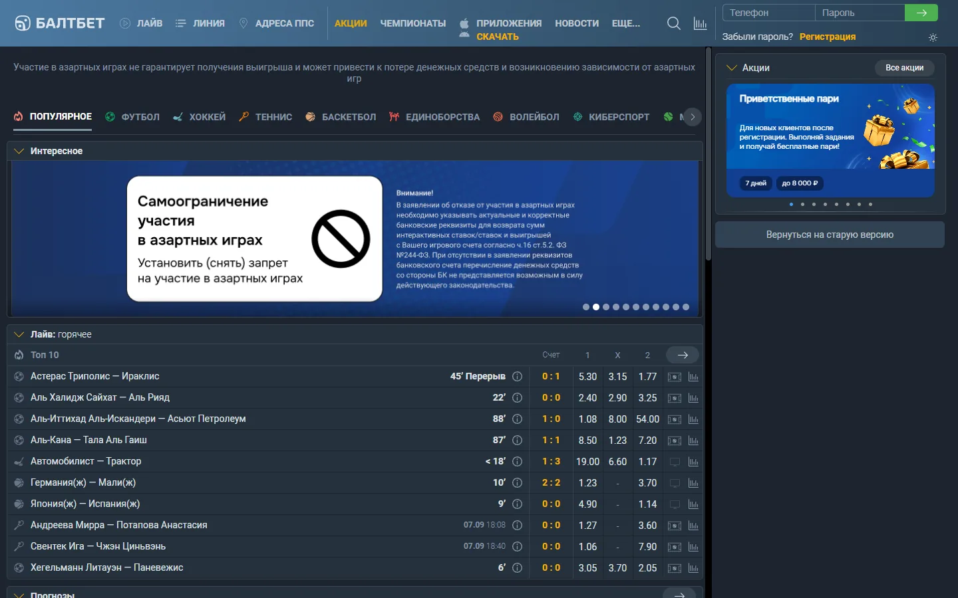
Task: Open statistics for Германия(ж) – Мали(ж)
Action: point(693,483)
